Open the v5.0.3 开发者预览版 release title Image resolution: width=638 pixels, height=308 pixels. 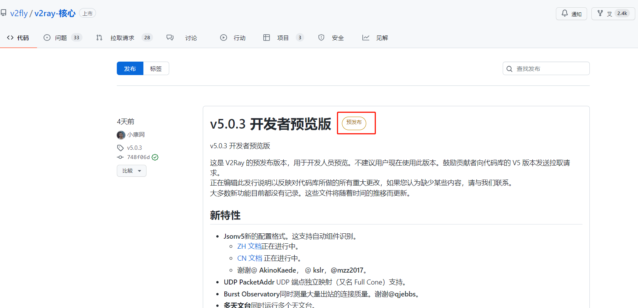point(271,124)
